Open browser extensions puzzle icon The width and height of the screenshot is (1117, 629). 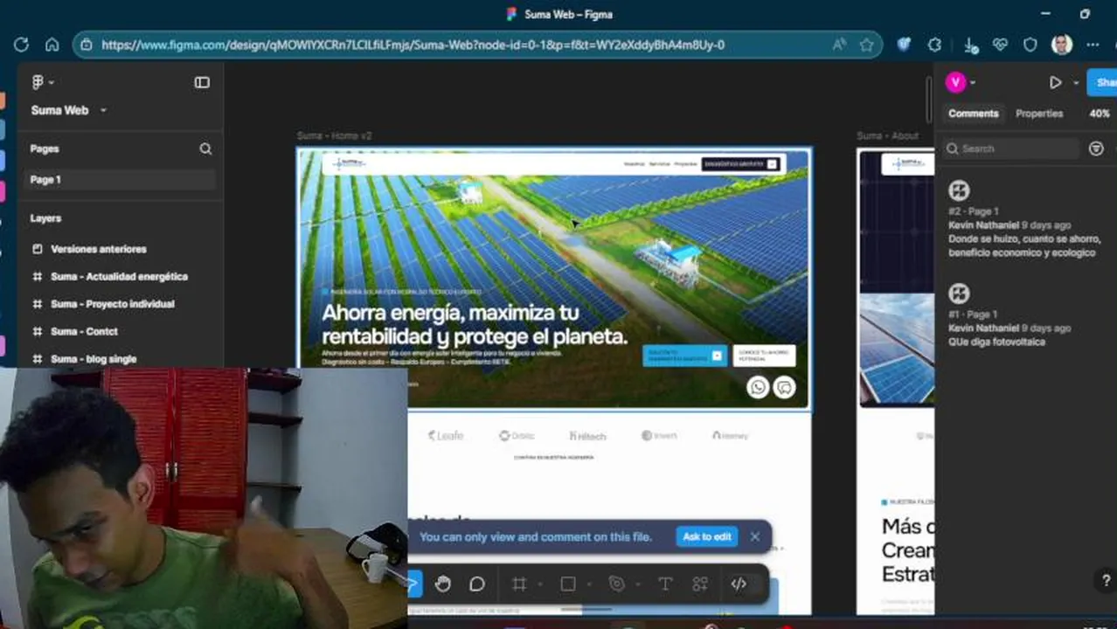[x=935, y=45]
